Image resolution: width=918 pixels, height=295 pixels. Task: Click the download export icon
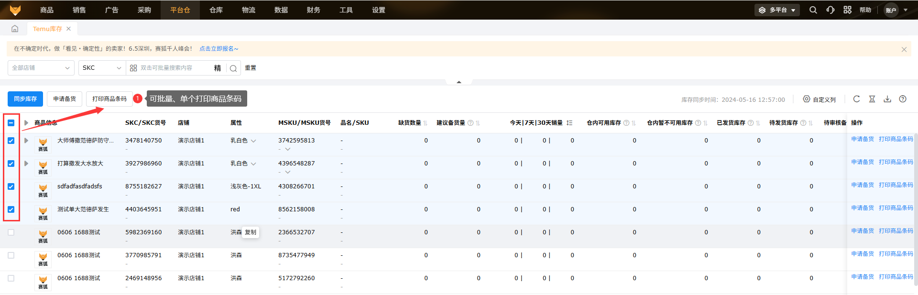click(887, 99)
